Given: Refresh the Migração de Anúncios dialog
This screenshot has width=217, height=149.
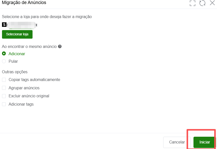Looking at the screenshot, I should point(202,3).
